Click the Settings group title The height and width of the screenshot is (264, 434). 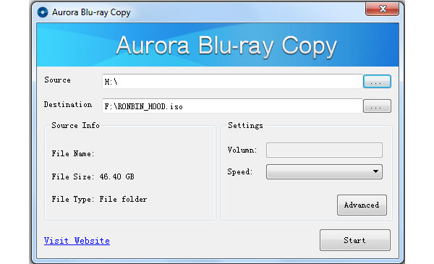(x=245, y=125)
